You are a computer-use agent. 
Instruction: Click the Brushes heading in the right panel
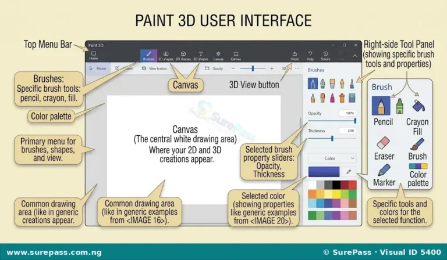point(316,70)
